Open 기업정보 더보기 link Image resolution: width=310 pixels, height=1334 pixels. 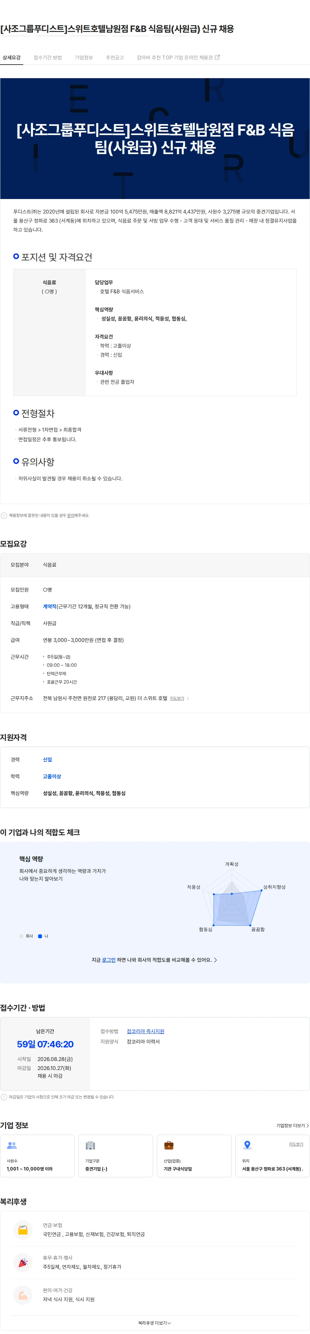tap(293, 1125)
